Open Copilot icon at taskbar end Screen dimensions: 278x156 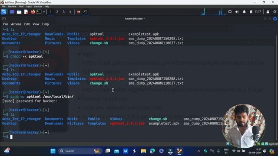pyautogui.click(x=272, y=151)
